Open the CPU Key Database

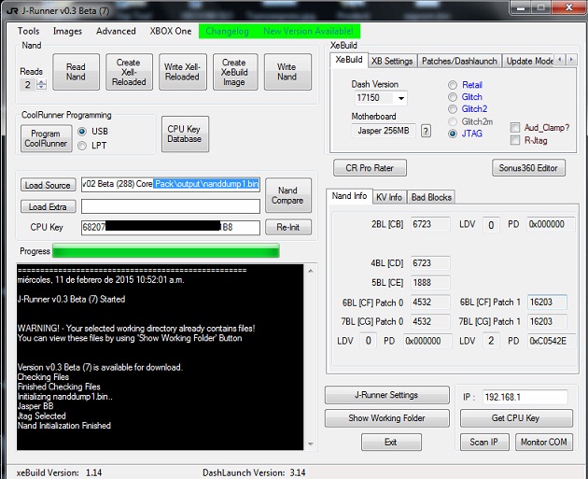point(185,134)
